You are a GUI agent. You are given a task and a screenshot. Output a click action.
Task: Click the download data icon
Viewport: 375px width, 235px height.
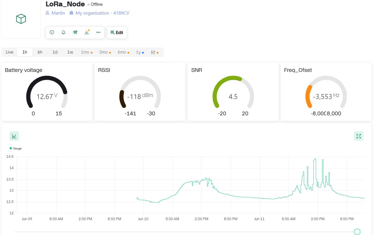pos(86,32)
